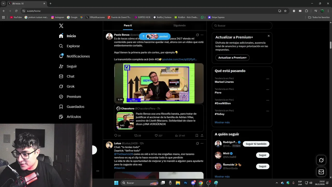Like the Paolo Benza post (227)

click(x=158, y=136)
